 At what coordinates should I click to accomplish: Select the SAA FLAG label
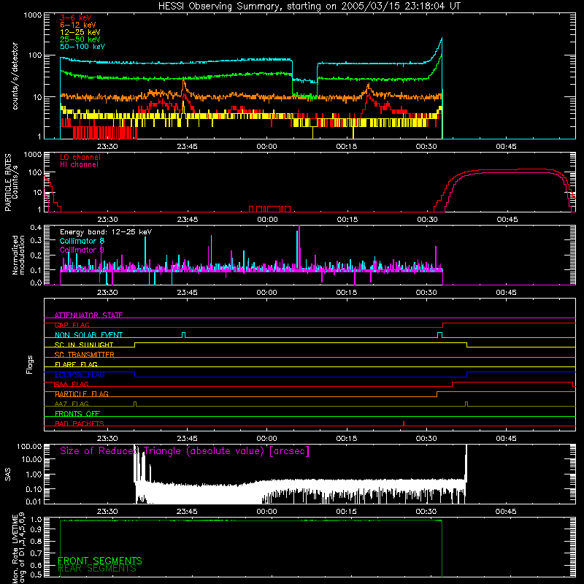(72, 385)
